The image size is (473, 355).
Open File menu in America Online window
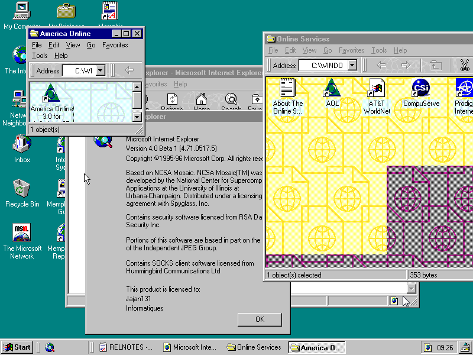pos(37,45)
